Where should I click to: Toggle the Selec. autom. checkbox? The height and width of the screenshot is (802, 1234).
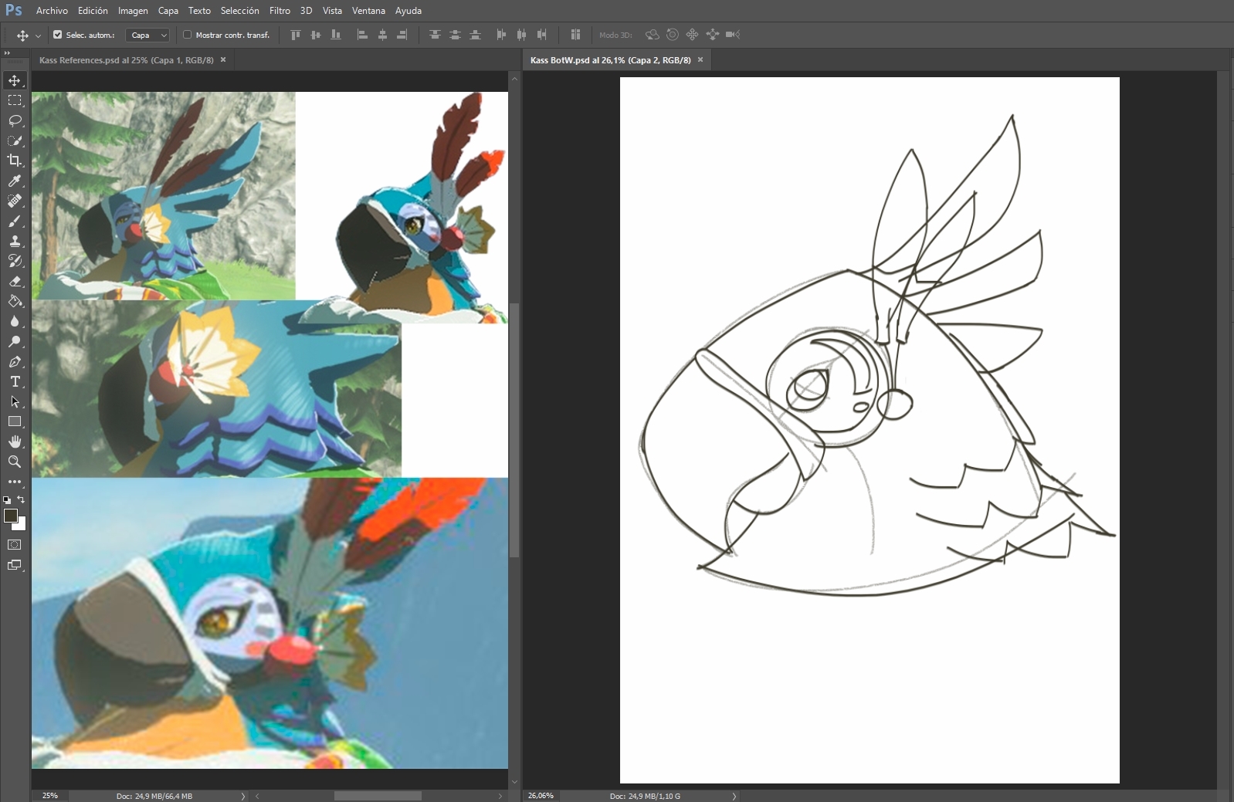click(57, 35)
